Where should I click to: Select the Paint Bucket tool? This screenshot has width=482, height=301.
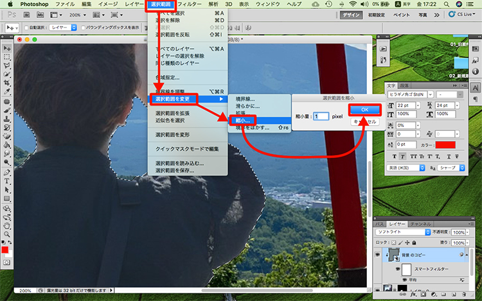[7, 145]
